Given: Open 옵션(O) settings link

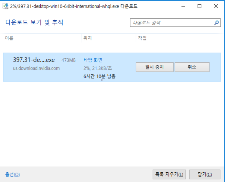Looking at the screenshot, I should tap(13, 174).
